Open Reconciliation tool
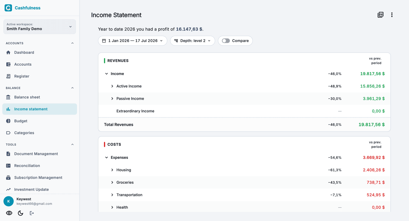Image resolution: width=409 pixels, height=221 pixels. 40,166
